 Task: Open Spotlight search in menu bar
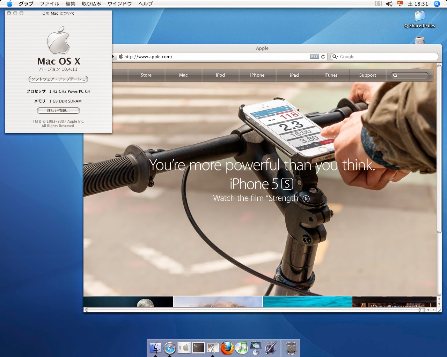point(437,3)
